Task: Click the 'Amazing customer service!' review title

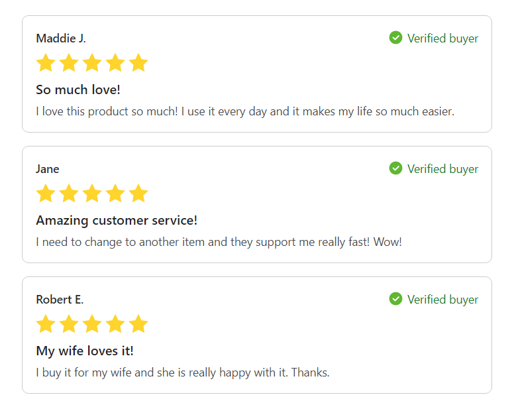Action: pyautogui.click(x=117, y=220)
